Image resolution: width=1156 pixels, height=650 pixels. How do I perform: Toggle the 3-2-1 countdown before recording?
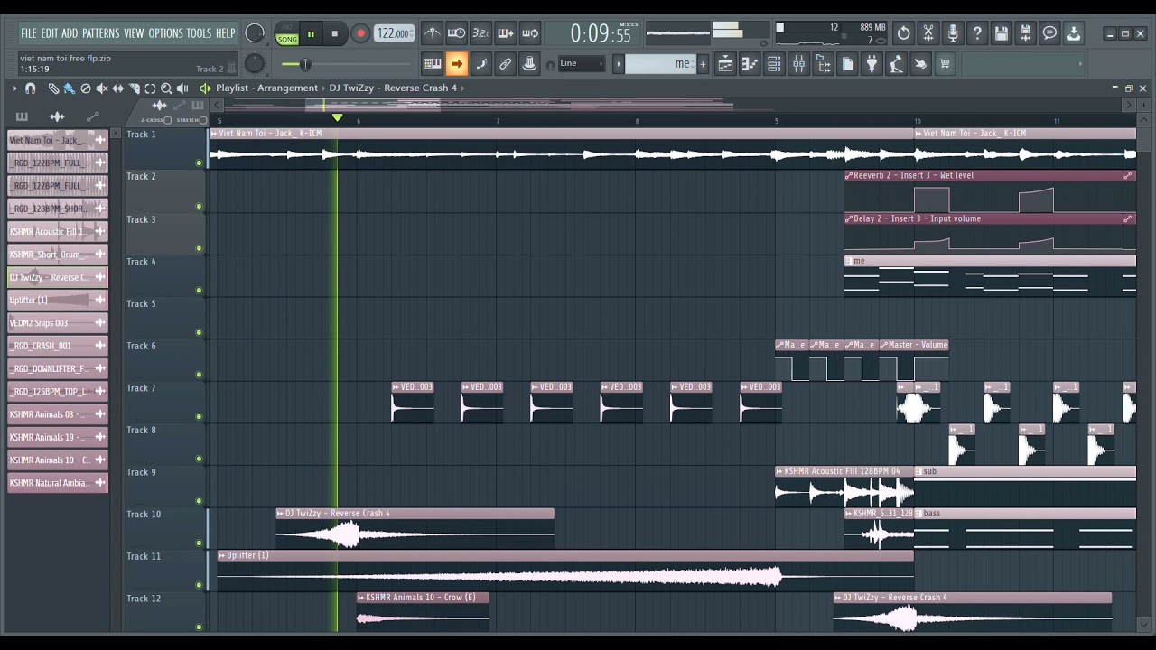[x=480, y=33]
